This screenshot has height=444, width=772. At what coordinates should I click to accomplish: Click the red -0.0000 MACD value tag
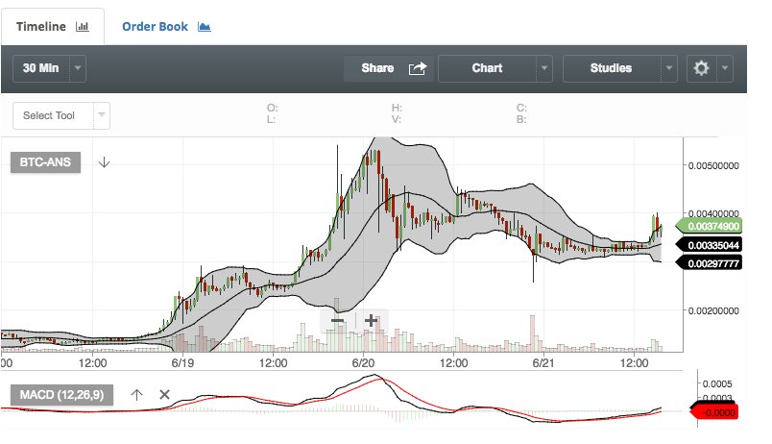coord(715,412)
